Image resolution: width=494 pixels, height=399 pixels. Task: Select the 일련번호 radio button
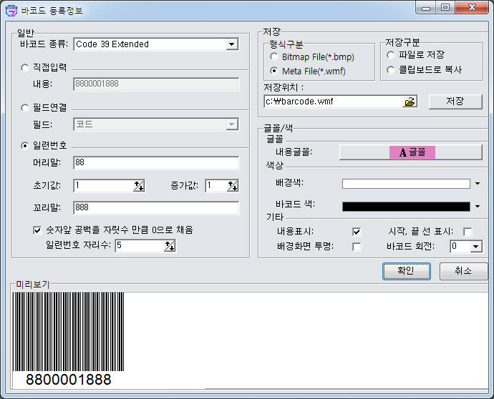[x=24, y=146]
